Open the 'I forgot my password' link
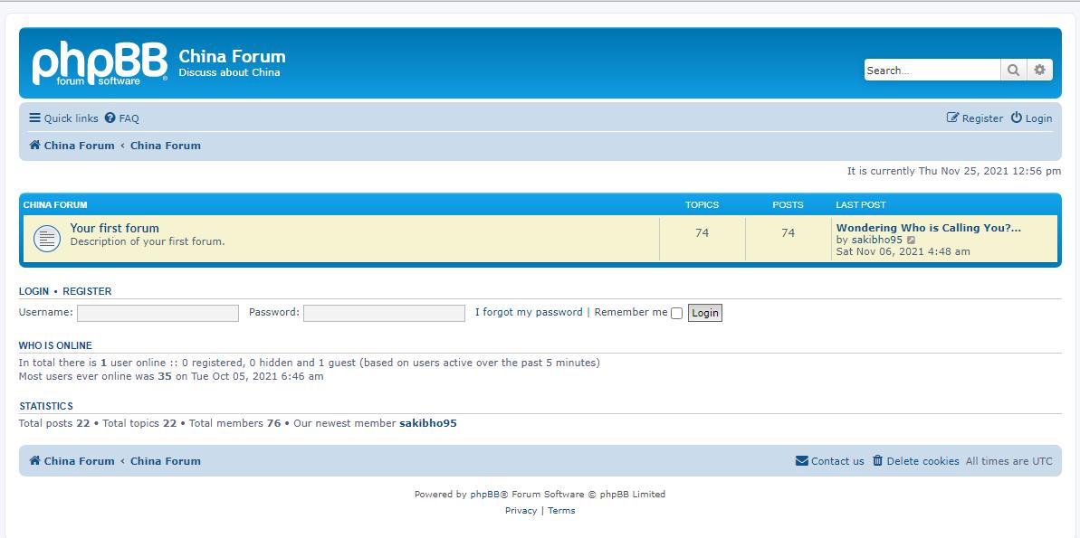 [x=529, y=312]
